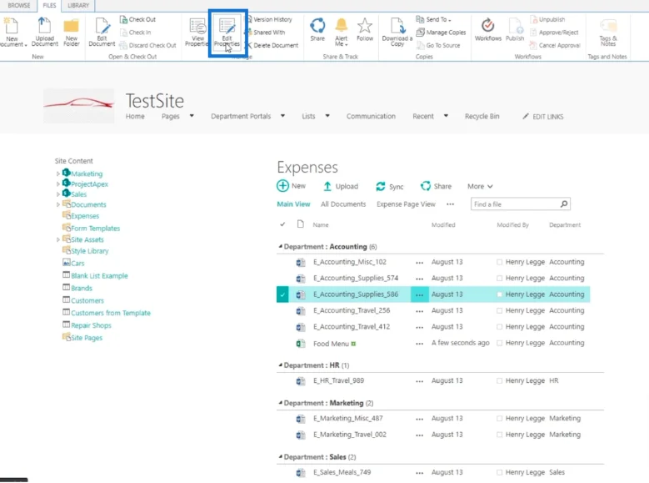649x483 pixels.
Task: Select the FILES ribbon tab
Action: tap(49, 5)
